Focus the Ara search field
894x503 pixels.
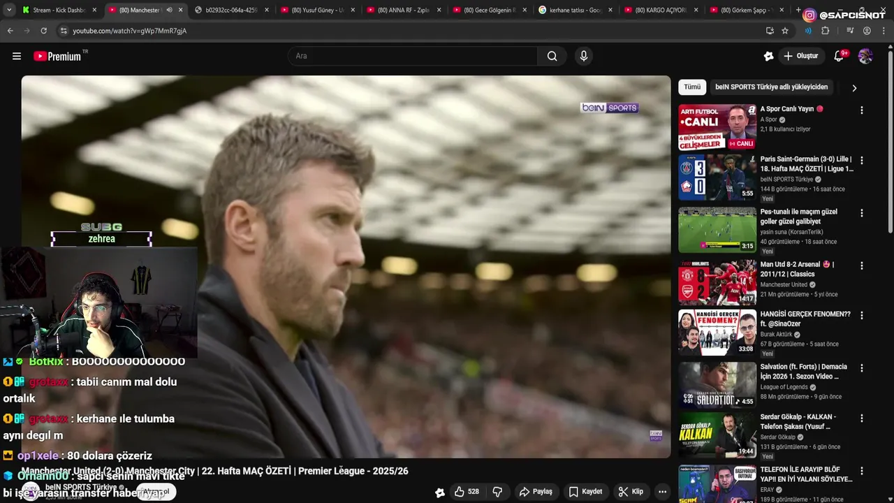pyautogui.click(x=413, y=56)
